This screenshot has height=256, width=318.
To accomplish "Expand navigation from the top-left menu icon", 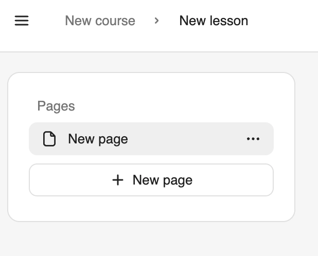I will (22, 21).
